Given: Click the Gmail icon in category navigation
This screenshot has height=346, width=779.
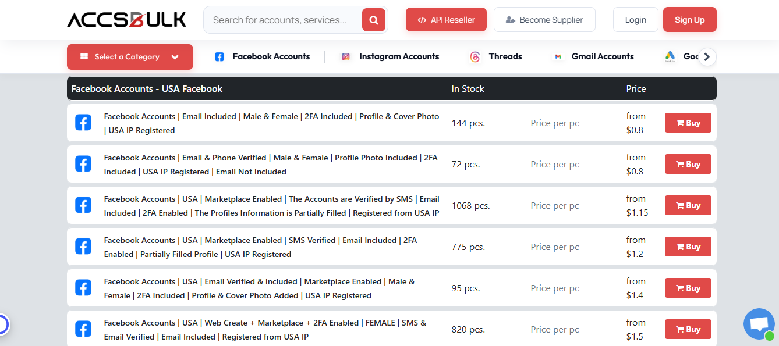Looking at the screenshot, I should 558,56.
